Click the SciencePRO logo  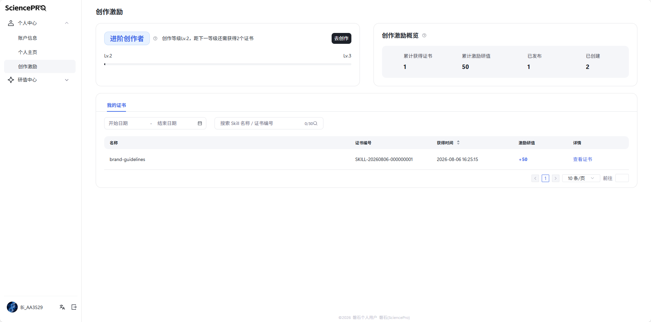tap(26, 8)
